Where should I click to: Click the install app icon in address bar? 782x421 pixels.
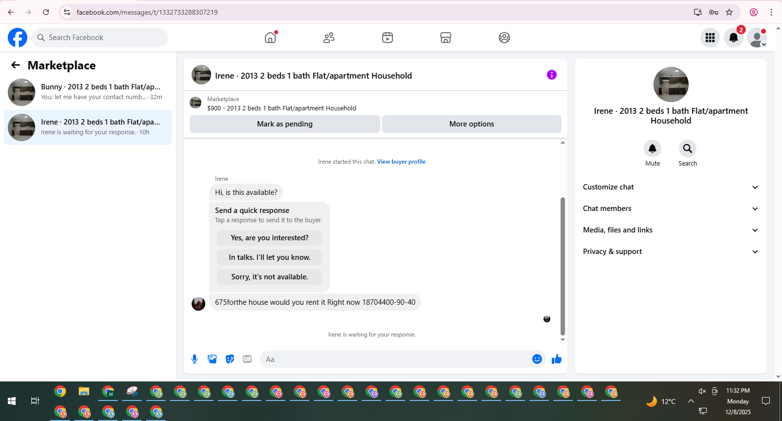(x=698, y=12)
